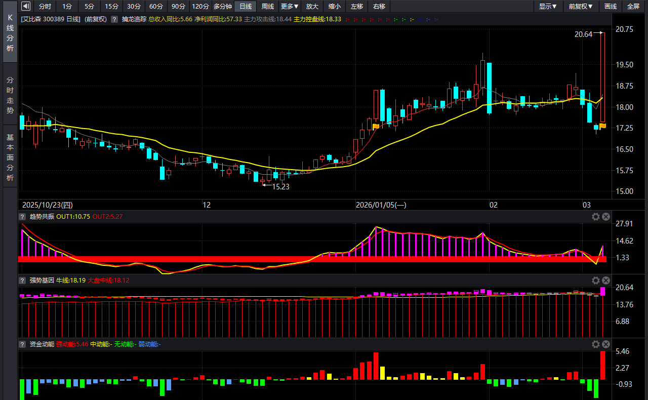The width and height of the screenshot is (648, 400).
Task: Select the 日线 daily period
Action: 246,7
